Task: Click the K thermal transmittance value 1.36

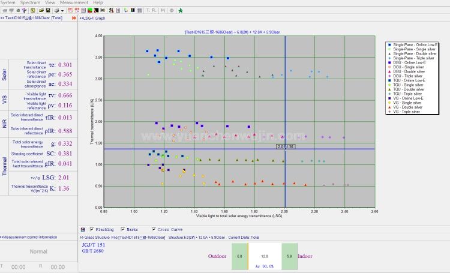Action: coord(64,188)
